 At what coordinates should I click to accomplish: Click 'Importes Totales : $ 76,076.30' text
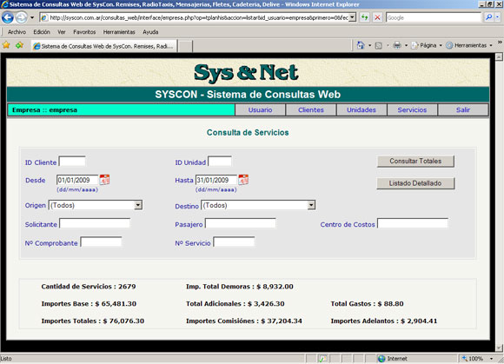point(93,321)
